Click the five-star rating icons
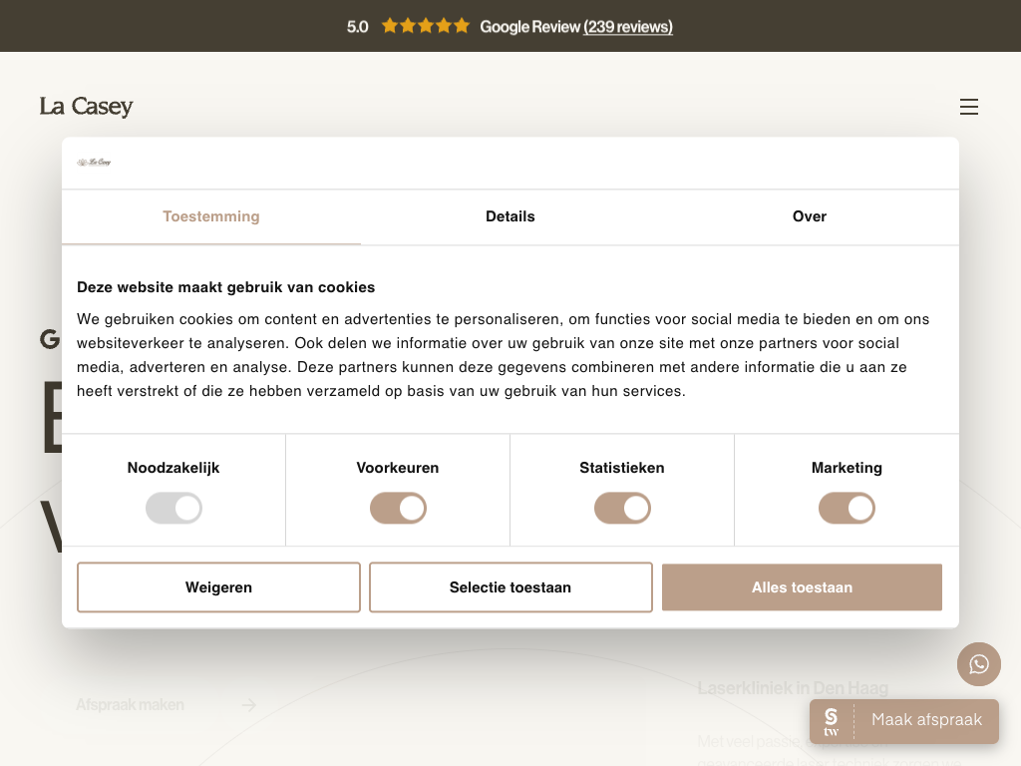The height and width of the screenshot is (766, 1021). 425,26
